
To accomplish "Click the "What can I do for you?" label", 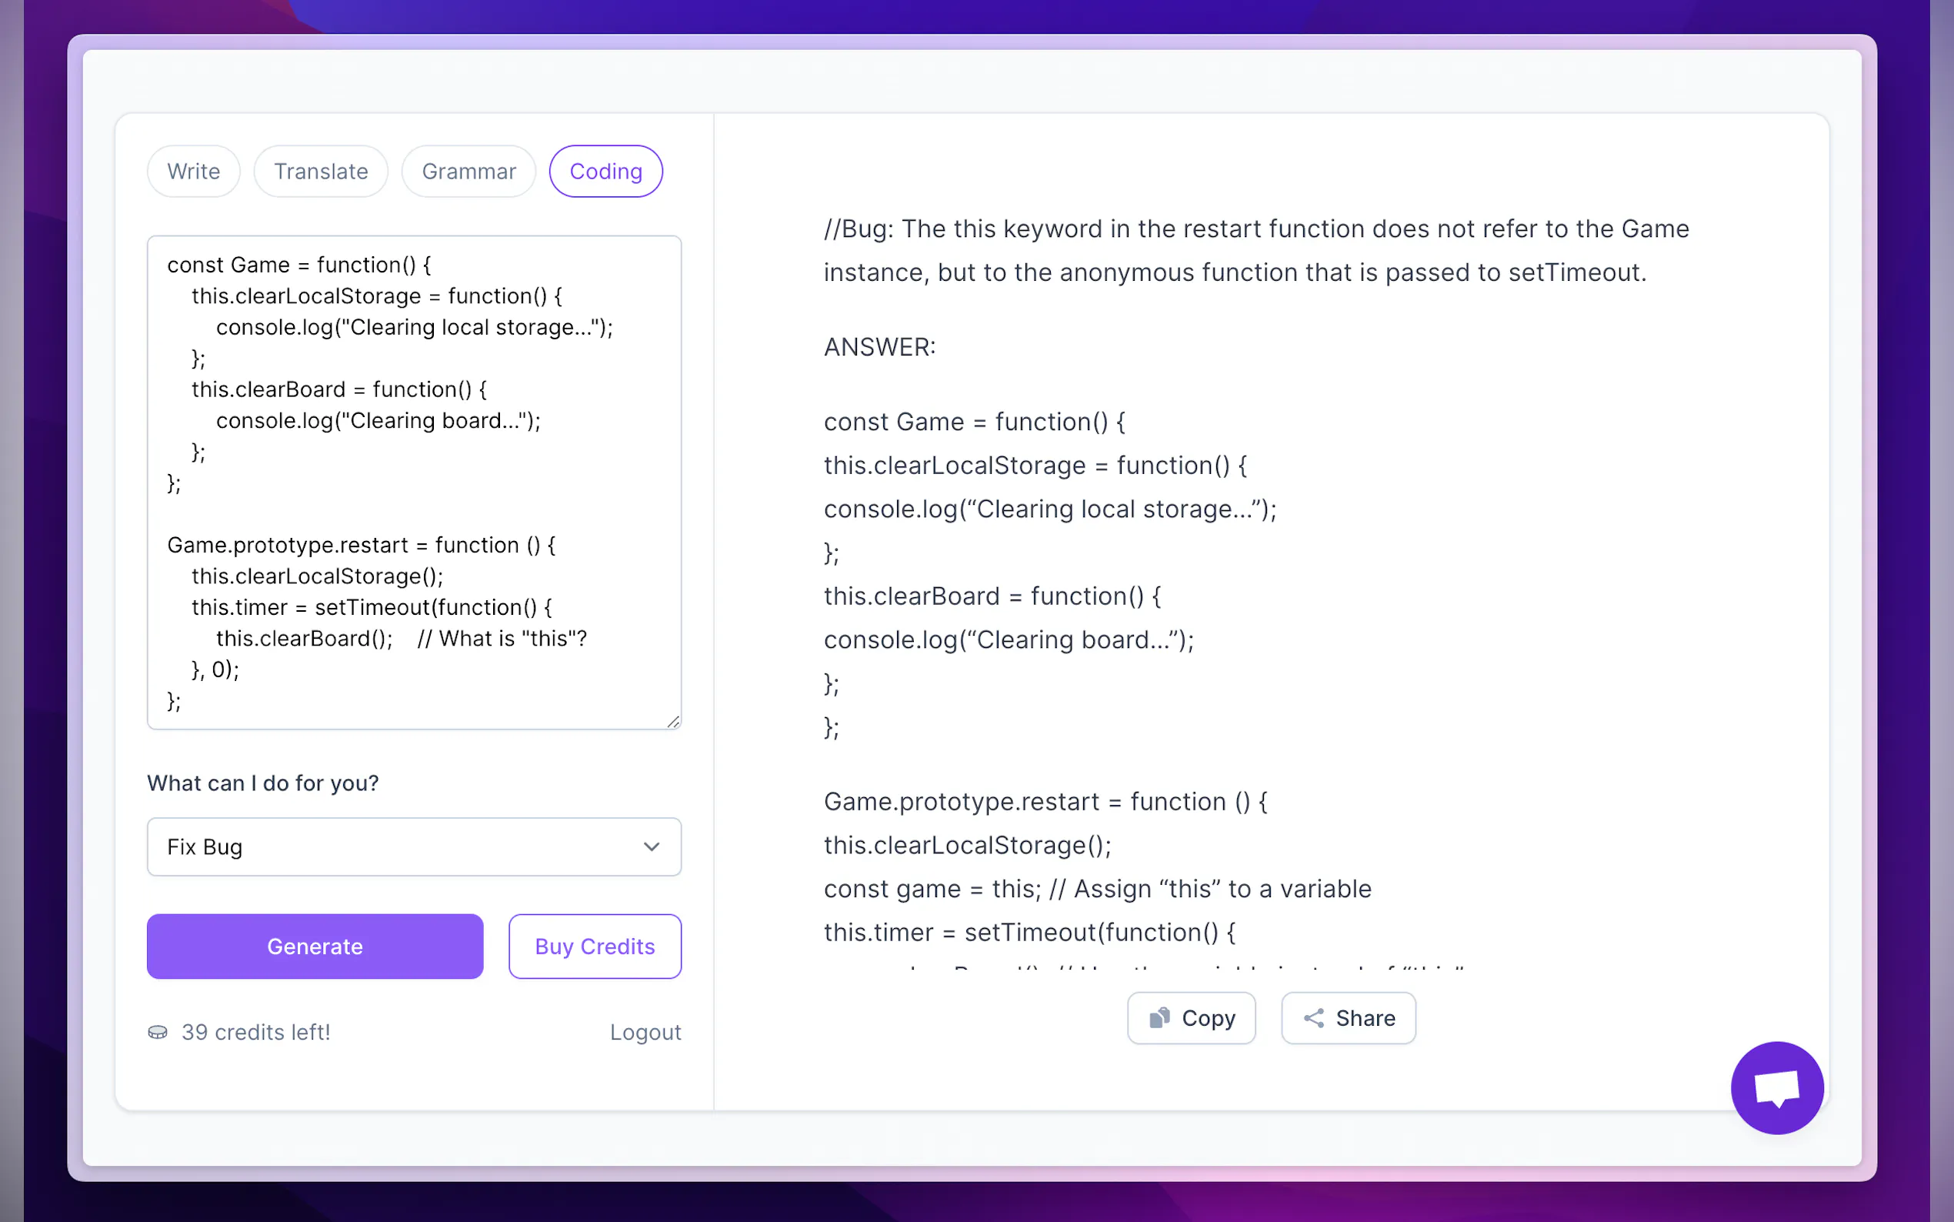I will click(262, 783).
